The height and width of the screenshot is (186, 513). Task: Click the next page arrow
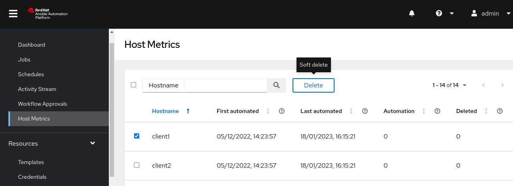[503, 85]
